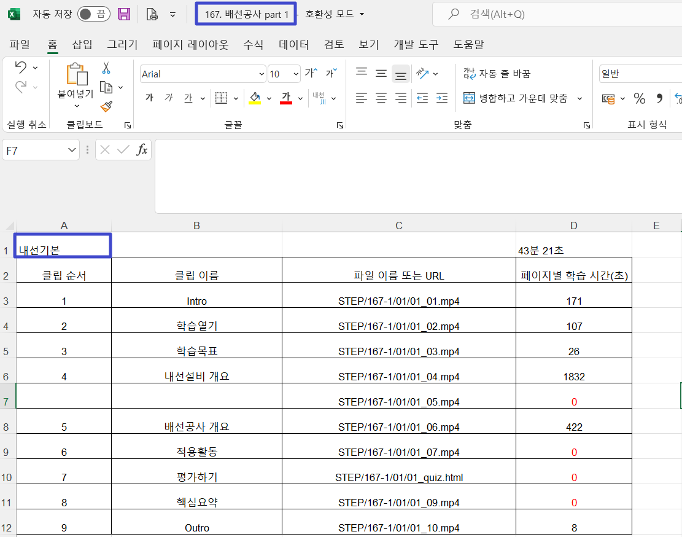Click the Center align text icon

click(381, 98)
